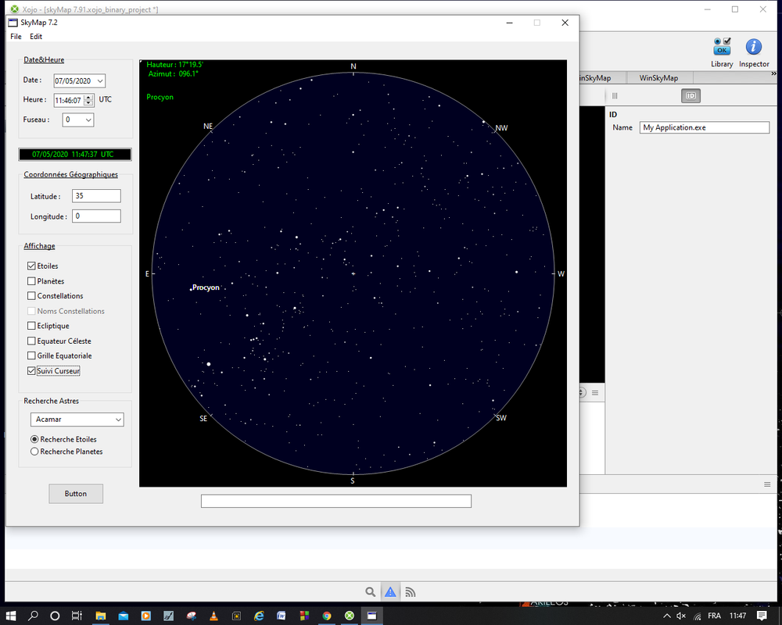Viewport: 782px width, 625px height.
Task: Open the Edit menu in SkyMap
Action: tap(36, 37)
